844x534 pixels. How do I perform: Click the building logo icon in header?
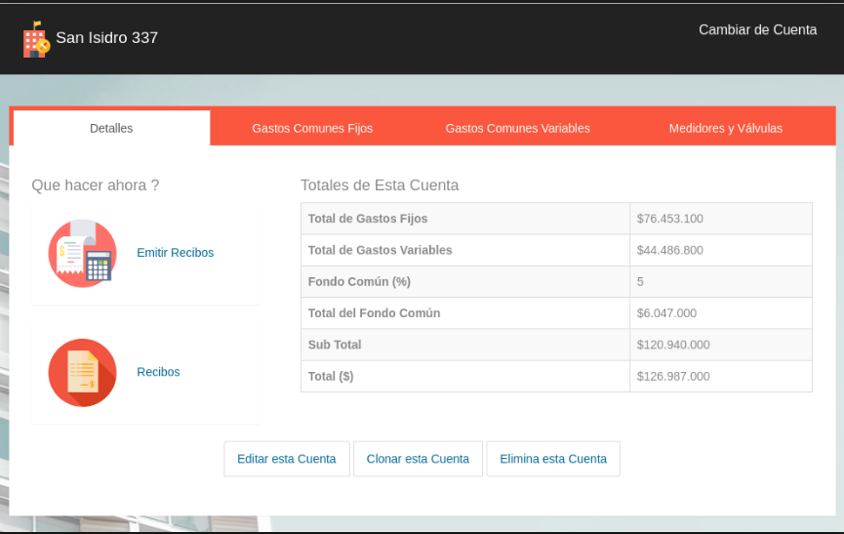(x=36, y=39)
